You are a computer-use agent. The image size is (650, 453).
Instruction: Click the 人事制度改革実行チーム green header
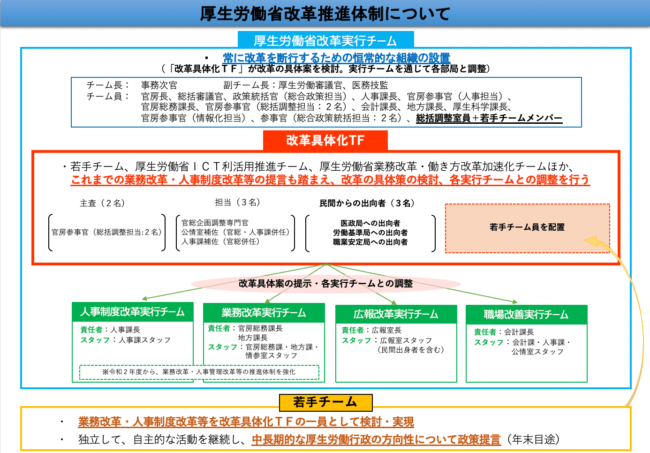click(133, 312)
